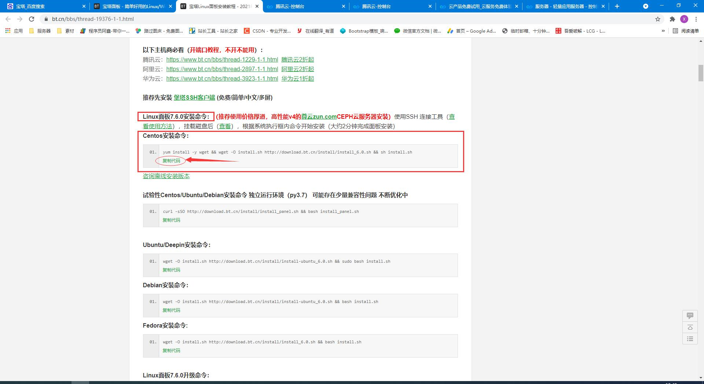Open a new browser tab
The image size is (704, 384).
coord(617,6)
